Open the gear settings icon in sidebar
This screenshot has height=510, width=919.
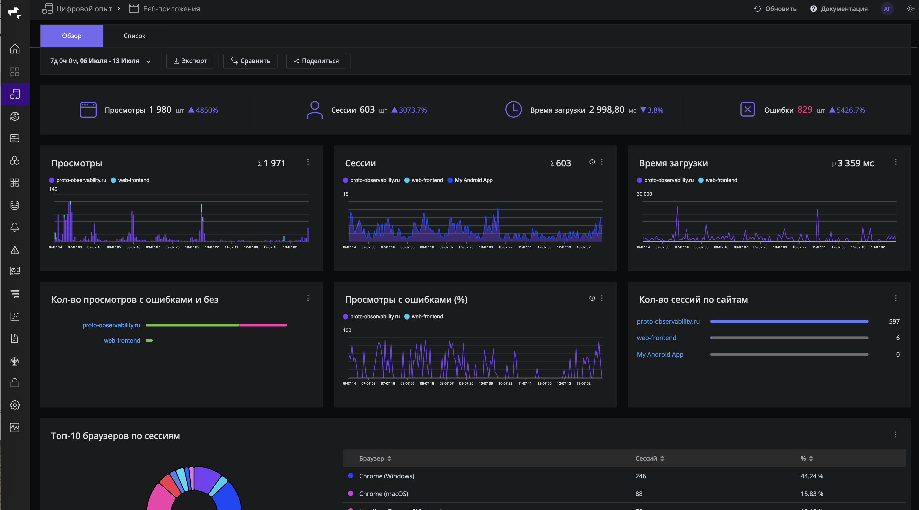(15, 405)
